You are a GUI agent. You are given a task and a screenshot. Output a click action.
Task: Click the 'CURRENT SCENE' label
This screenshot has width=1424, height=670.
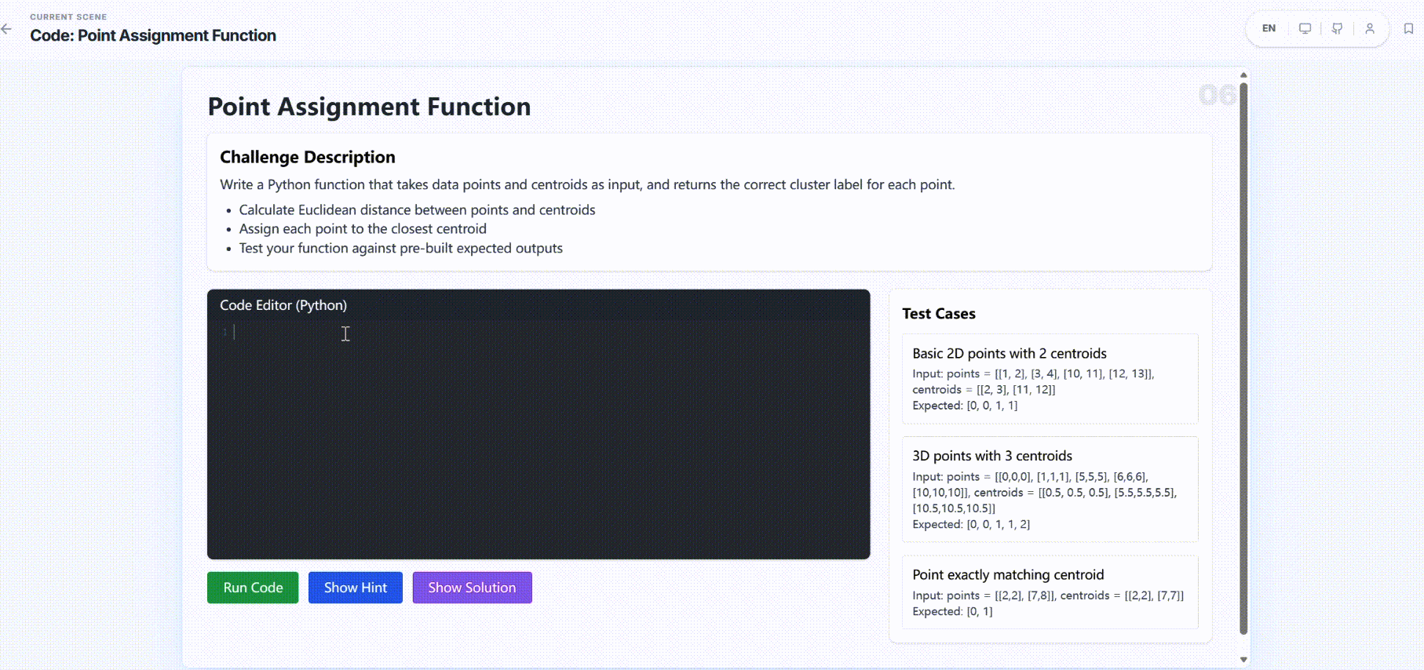(x=68, y=16)
